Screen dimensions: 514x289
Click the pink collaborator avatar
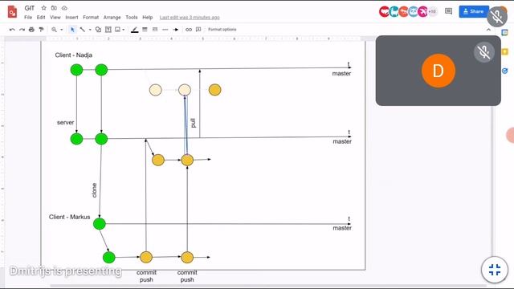[x=423, y=11]
